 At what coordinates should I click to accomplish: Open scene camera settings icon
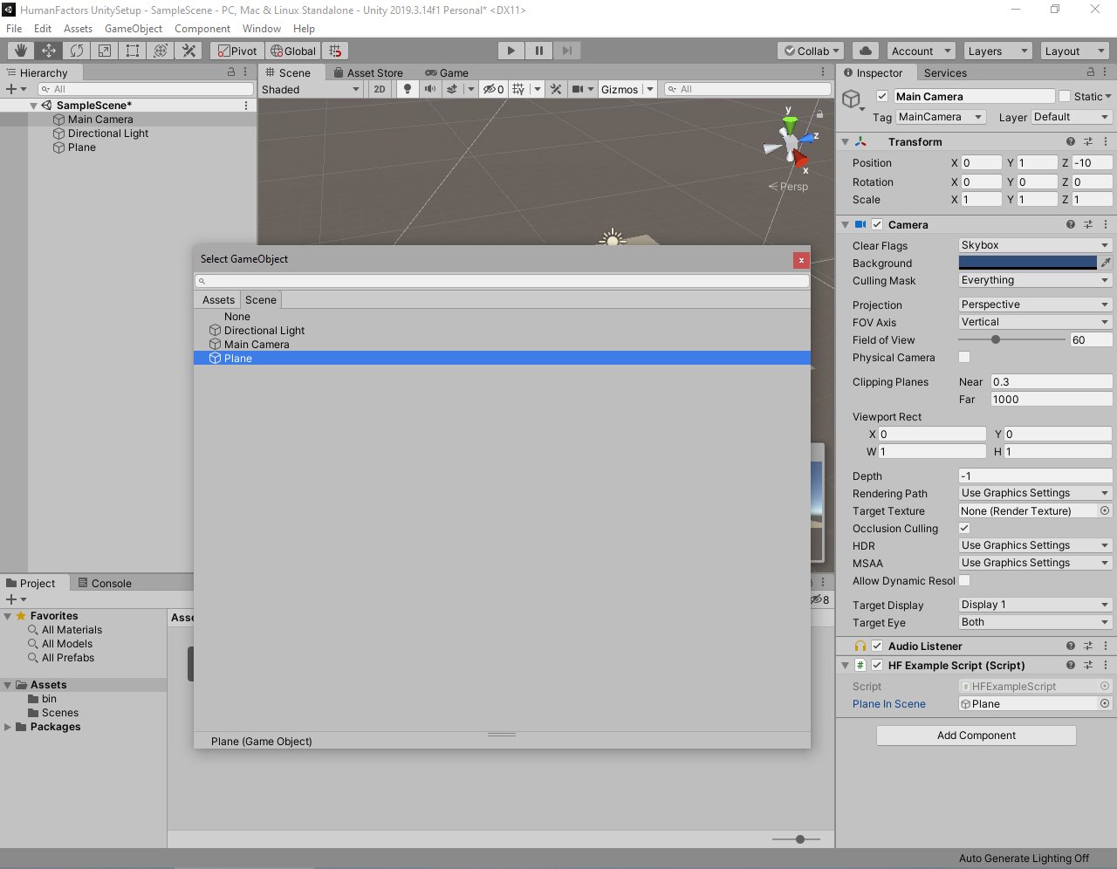point(578,89)
